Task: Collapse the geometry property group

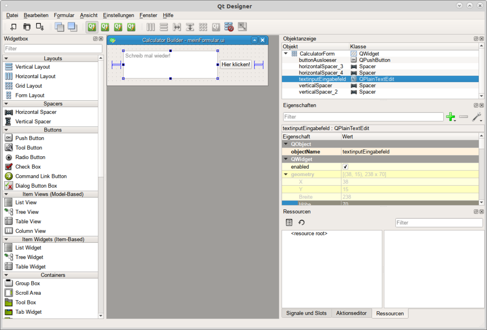Action: [x=286, y=175]
